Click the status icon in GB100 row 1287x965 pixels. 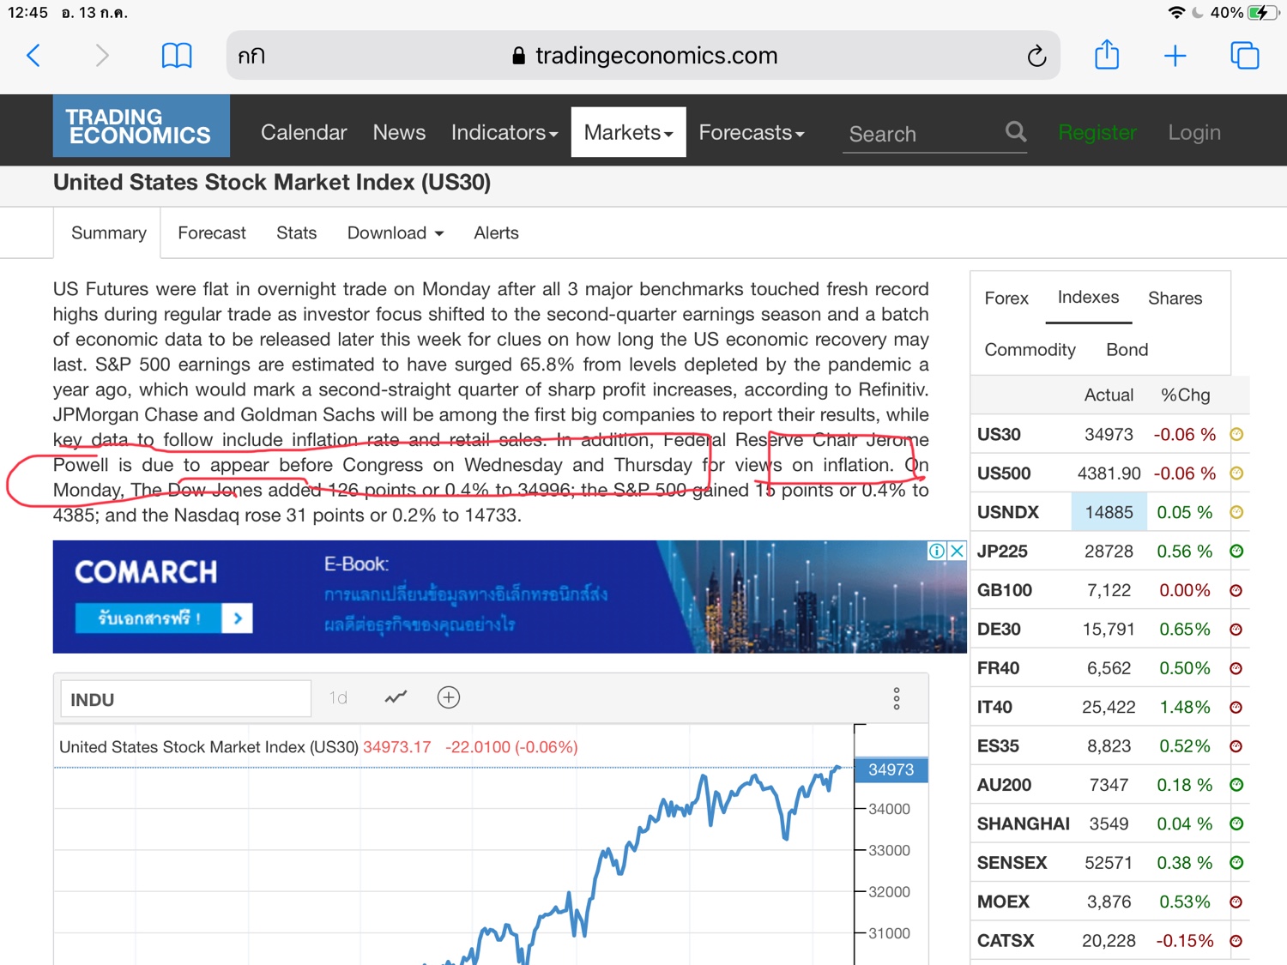click(x=1236, y=590)
